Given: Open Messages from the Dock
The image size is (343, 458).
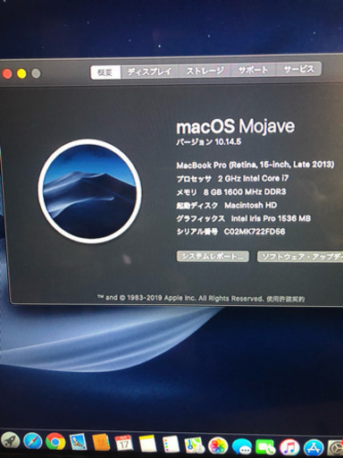Looking at the screenshot, I should click(242, 447).
